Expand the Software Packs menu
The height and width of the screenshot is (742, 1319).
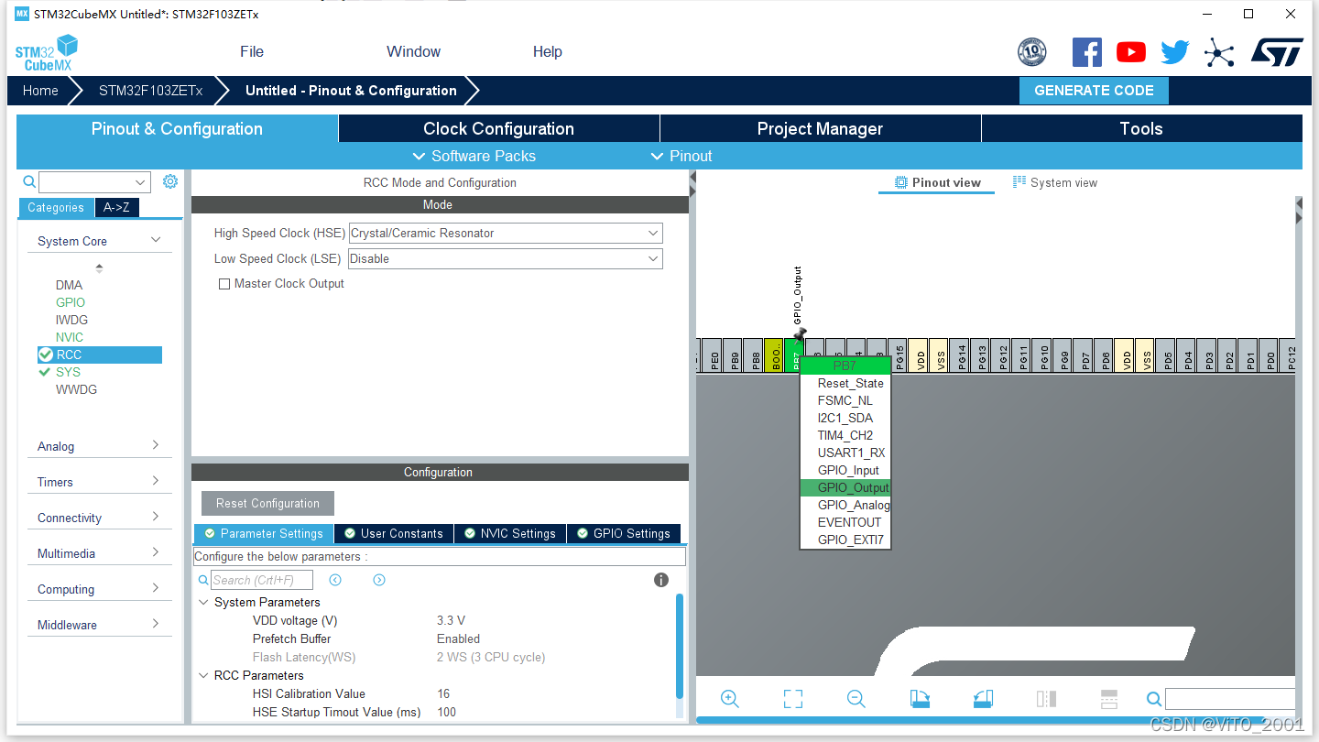click(x=474, y=156)
